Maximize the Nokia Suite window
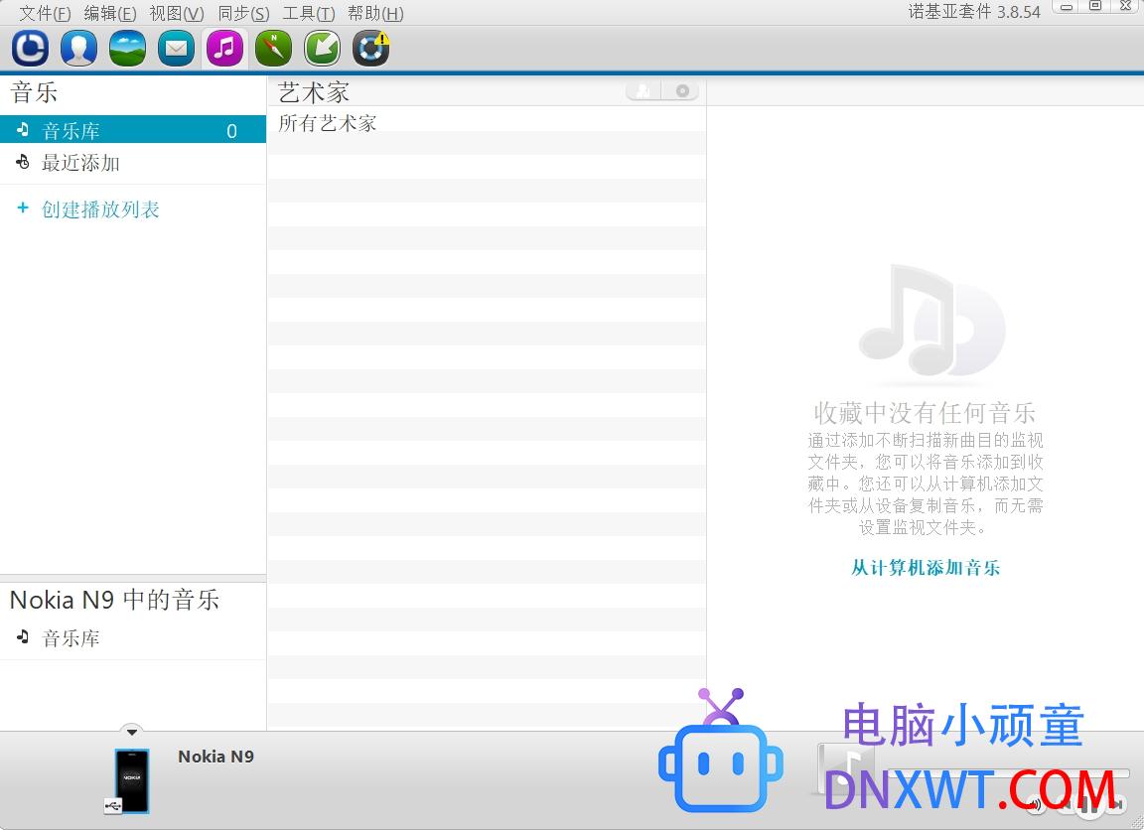The width and height of the screenshot is (1144, 830). pyautogui.click(x=1095, y=6)
